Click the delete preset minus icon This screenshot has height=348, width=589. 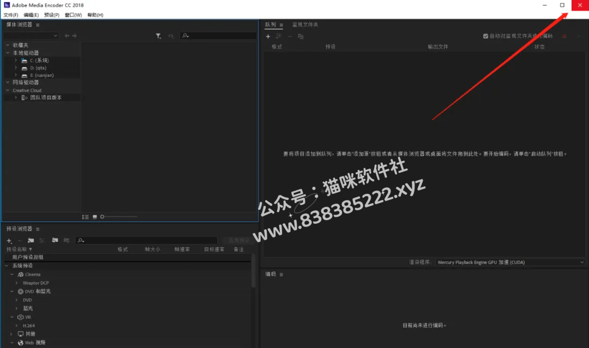pyautogui.click(x=20, y=241)
